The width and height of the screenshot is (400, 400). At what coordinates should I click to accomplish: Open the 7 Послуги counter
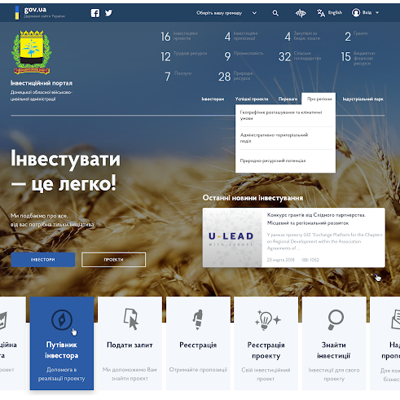pos(178,77)
